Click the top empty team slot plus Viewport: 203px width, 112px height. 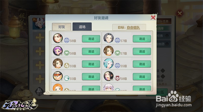(40, 38)
